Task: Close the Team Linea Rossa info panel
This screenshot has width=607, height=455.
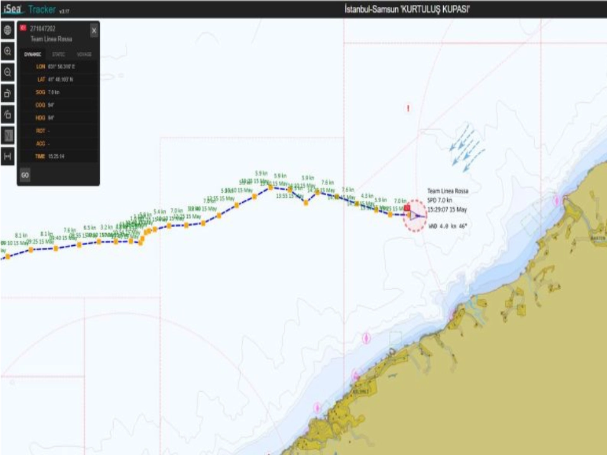Action: tap(94, 30)
